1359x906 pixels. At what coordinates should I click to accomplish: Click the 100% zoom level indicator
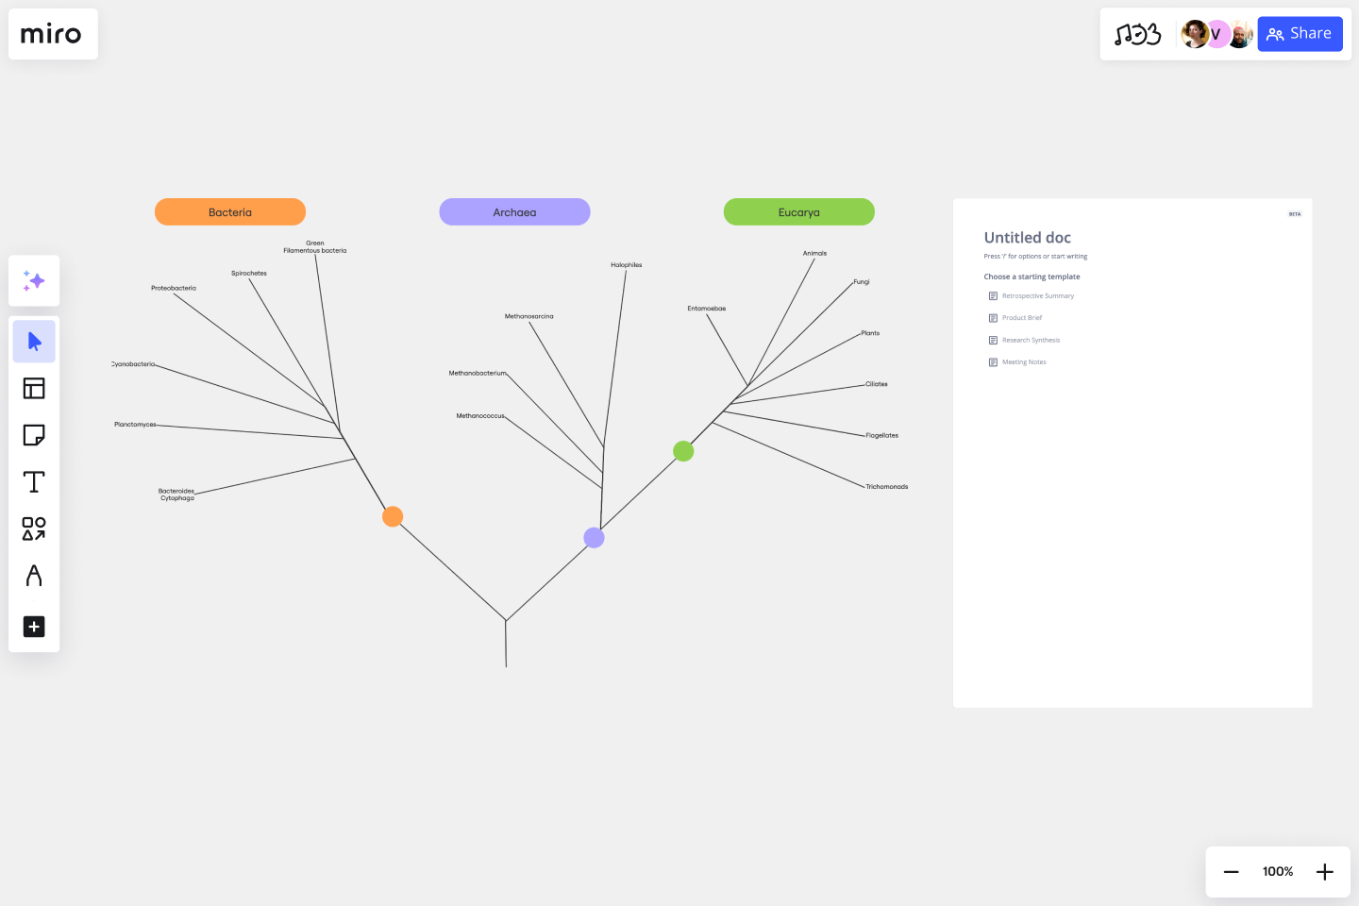(1277, 871)
